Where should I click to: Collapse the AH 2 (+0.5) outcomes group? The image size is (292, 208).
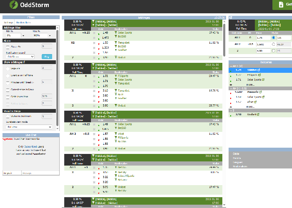tap(231, 88)
